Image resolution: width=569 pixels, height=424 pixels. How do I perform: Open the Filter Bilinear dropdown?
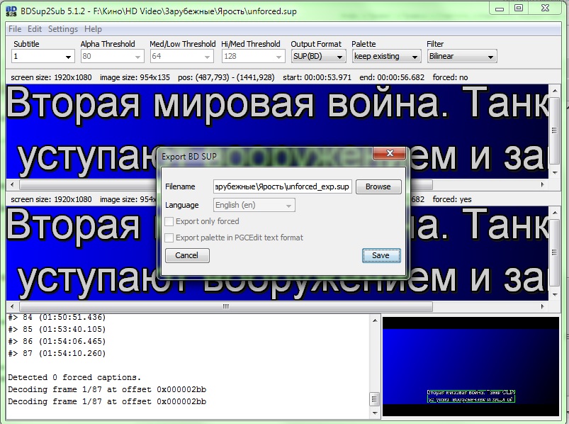(x=462, y=57)
